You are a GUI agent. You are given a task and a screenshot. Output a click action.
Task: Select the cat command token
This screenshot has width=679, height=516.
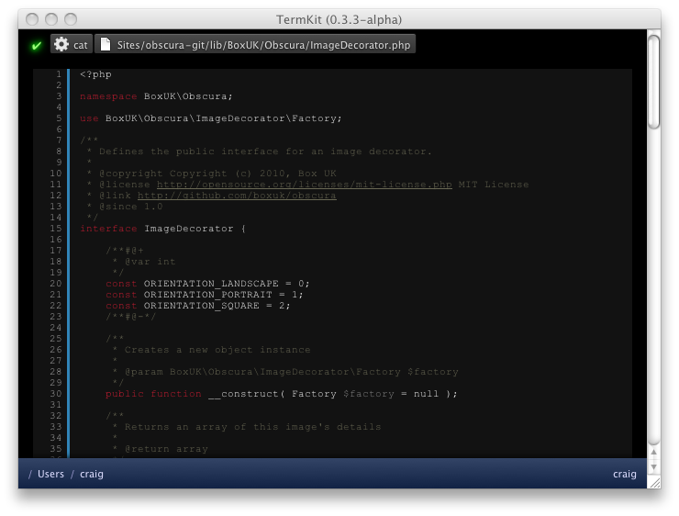(72, 44)
